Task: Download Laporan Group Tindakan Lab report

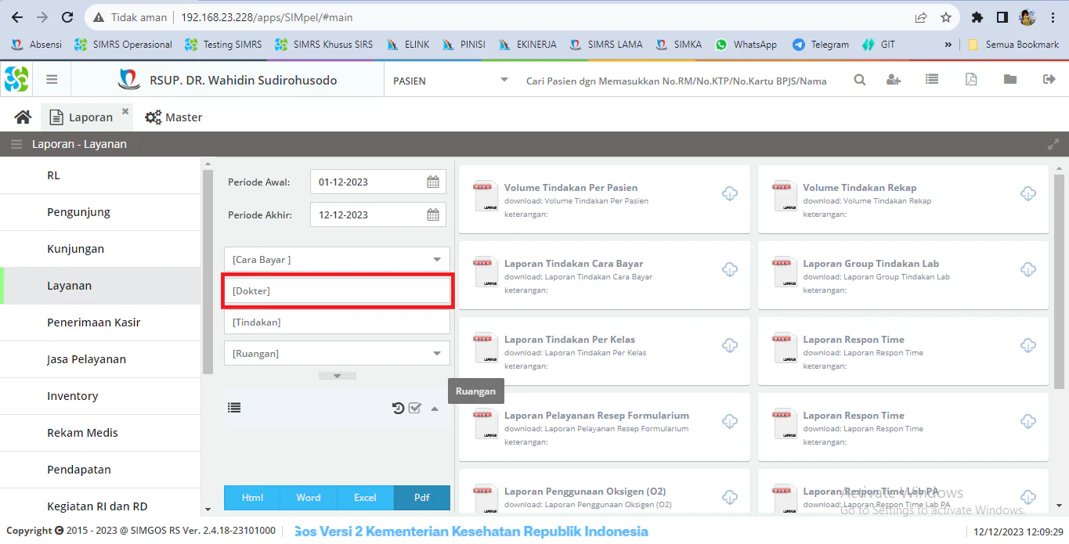Action: point(1028,270)
